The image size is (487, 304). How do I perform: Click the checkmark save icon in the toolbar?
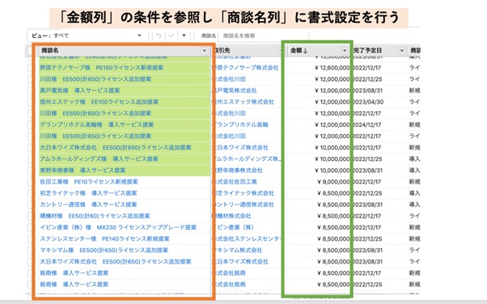pos(172,36)
